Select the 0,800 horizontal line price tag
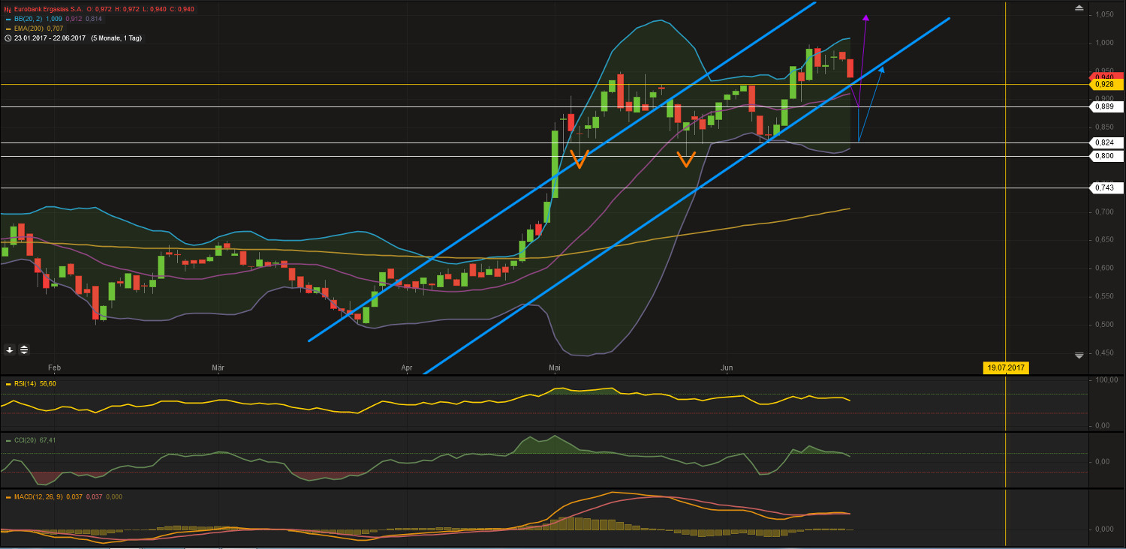1126x549 pixels. [1106, 155]
